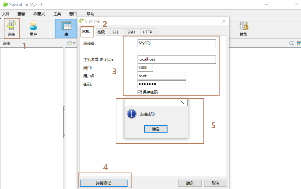This screenshot has height=189, width=301.
Task: Click 确定 in the 连接成功 dialog
Action: coord(156,129)
